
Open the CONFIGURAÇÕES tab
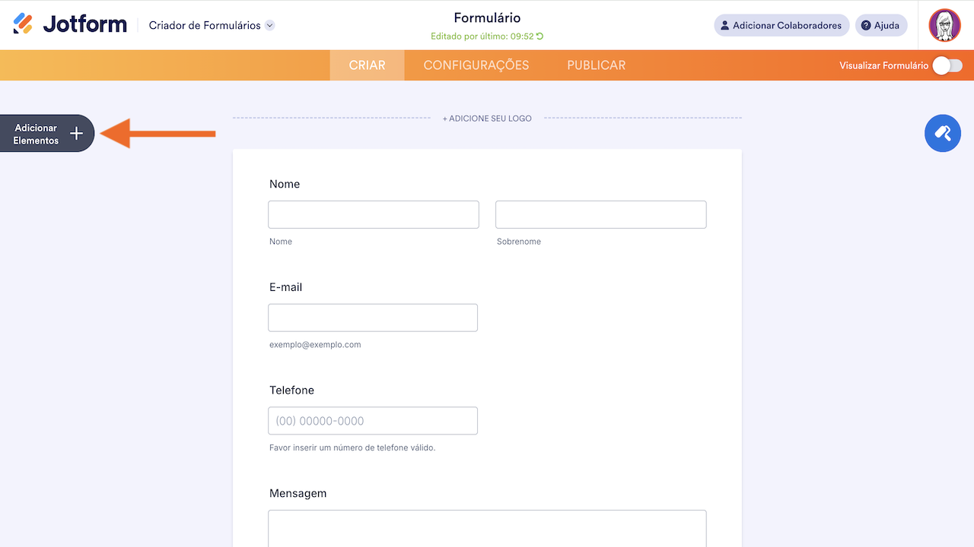[476, 65]
